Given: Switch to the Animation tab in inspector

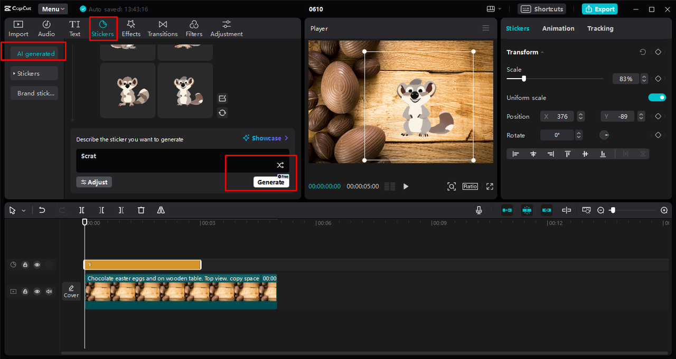Looking at the screenshot, I should click(558, 29).
